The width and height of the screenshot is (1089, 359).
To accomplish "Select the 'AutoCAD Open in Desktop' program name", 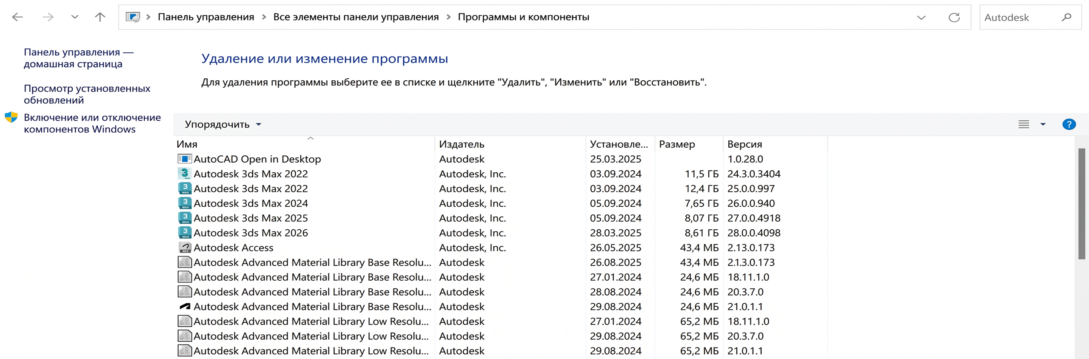I will (257, 159).
